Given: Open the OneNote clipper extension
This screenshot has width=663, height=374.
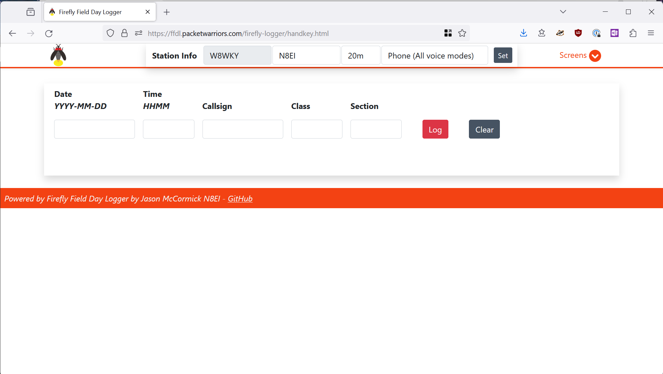Looking at the screenshot, I should coord(614,33).
